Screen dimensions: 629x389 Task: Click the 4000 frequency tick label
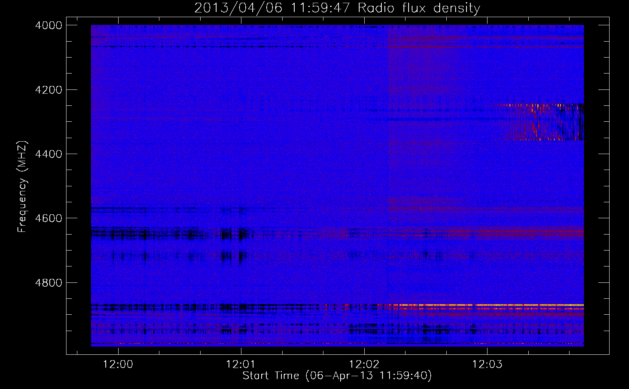point(49,25)
